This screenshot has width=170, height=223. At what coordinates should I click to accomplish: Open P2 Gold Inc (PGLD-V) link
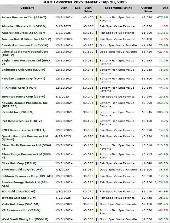17,112
